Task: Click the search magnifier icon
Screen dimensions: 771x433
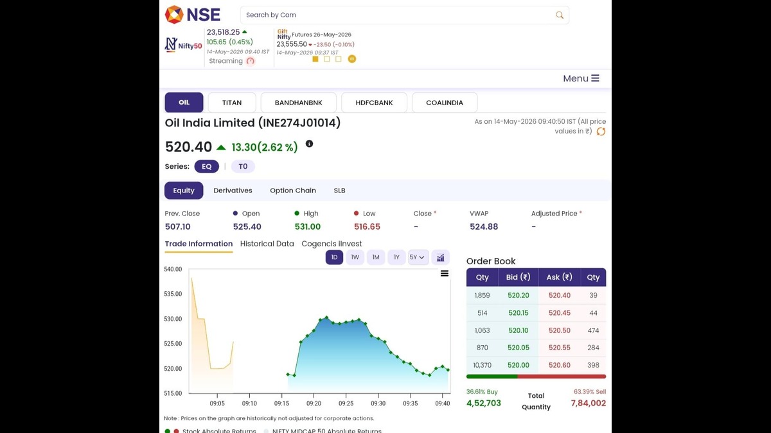Action: pyautogui.click(x=560, y=15)
